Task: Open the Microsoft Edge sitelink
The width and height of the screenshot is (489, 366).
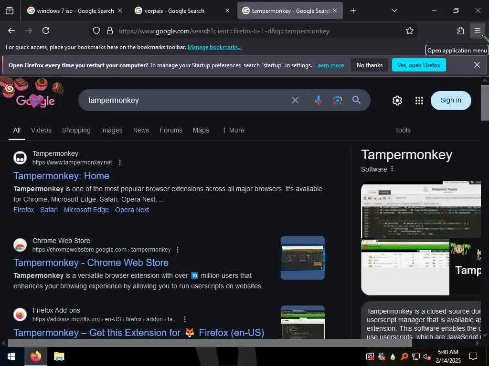Action: point(86,210)
